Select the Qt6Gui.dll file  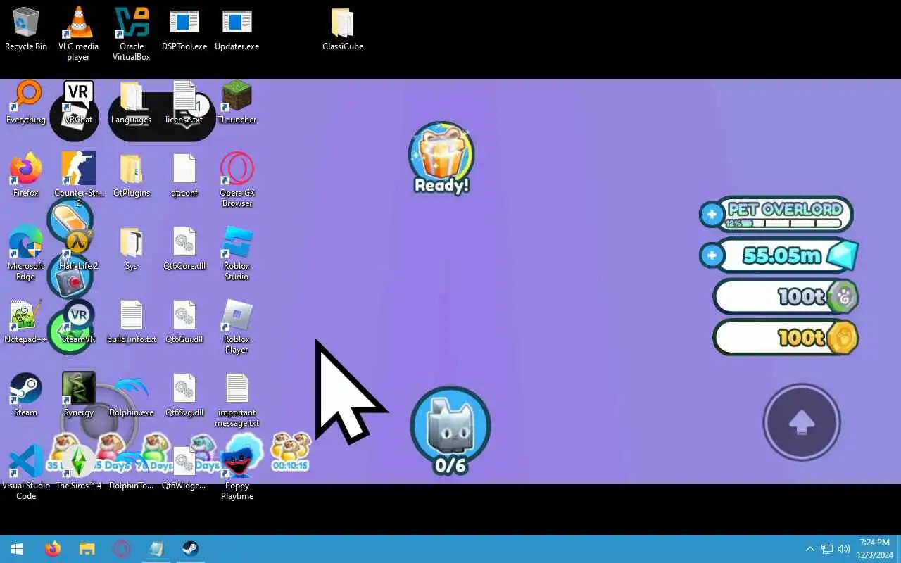coord(184,322)
